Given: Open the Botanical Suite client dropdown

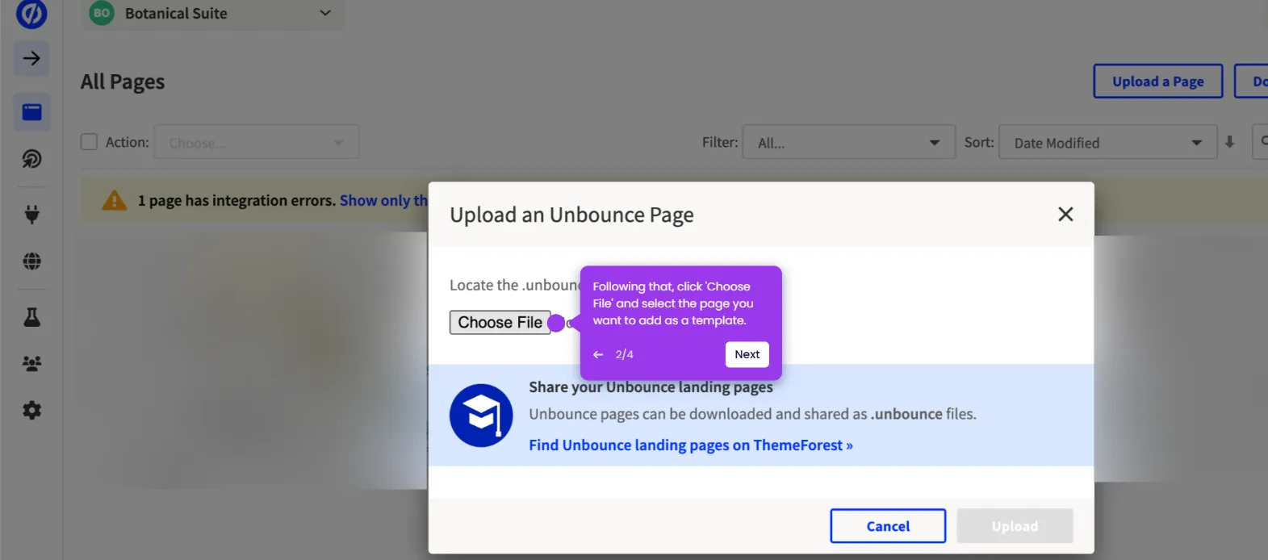Looking at the screenshot, I should tap(213, 14).
